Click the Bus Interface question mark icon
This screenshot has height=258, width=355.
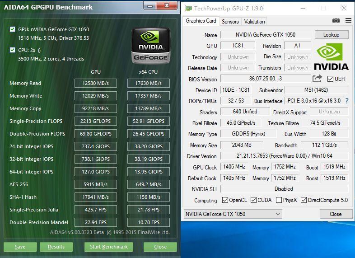click(x=347, y=101)
